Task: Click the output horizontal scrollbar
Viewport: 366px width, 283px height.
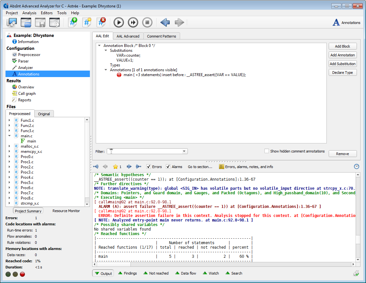Action: click(223, 264)
